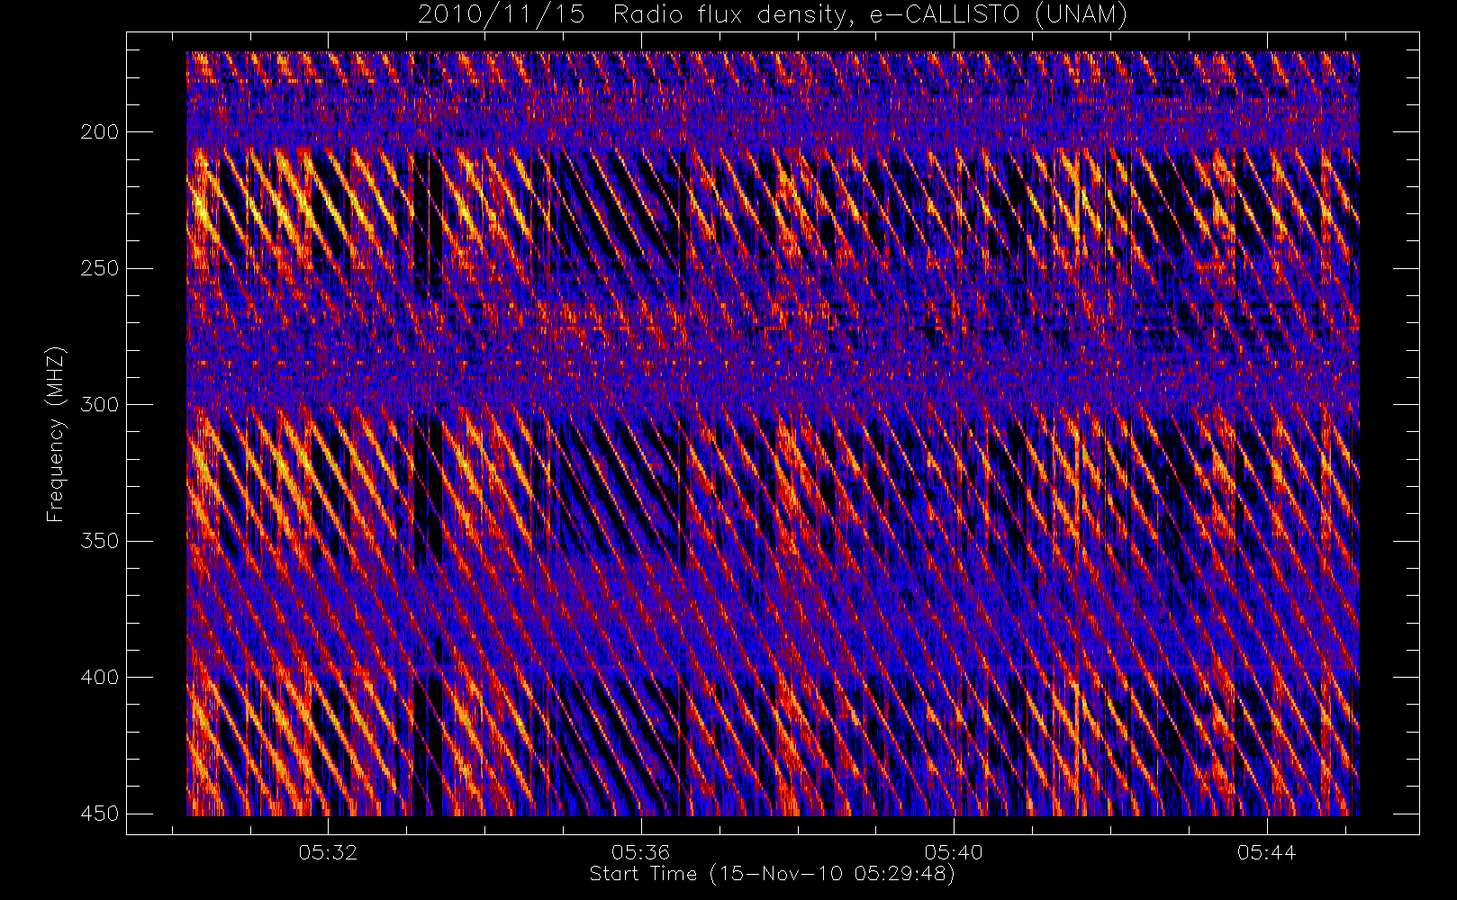Click the 05:44 time tick label
This screenshot has width=1457, height=900.
[x=1267, y=852]
